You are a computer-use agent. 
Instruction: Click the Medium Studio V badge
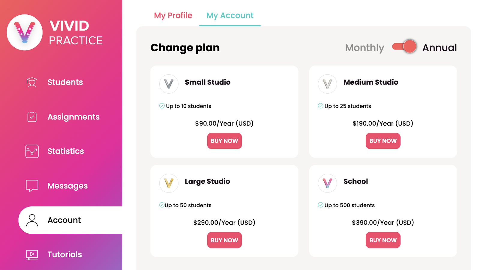[327, 84]
